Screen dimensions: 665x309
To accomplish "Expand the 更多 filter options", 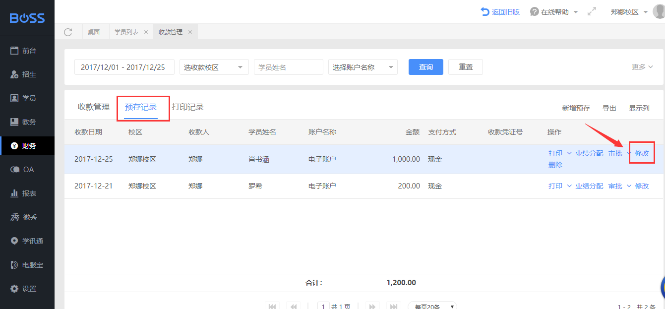I will [642, 67].
